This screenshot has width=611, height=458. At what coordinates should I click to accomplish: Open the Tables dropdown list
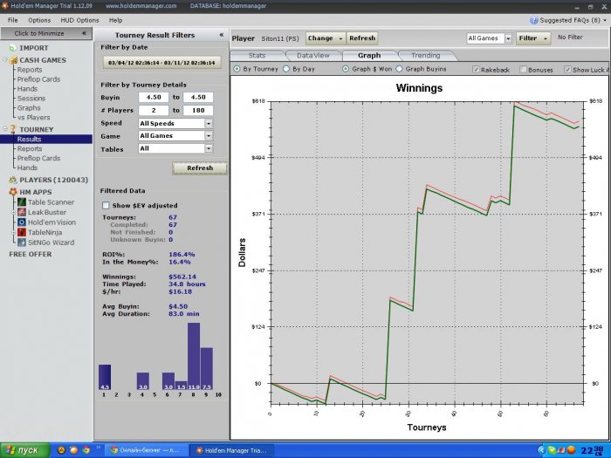click(209, 149)
